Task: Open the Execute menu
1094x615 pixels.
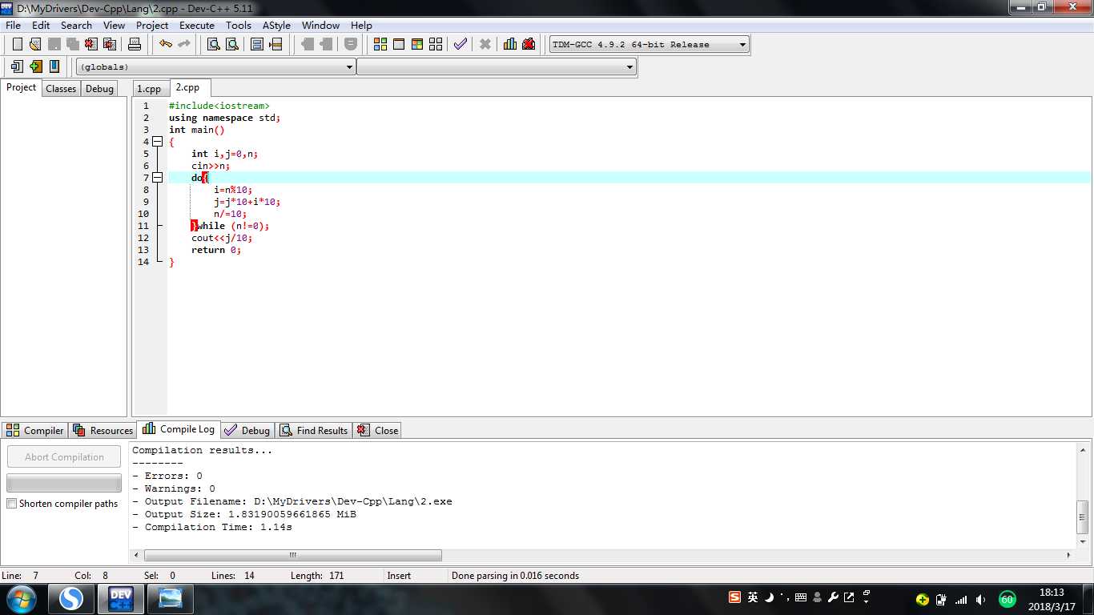Action: [196, 26]
